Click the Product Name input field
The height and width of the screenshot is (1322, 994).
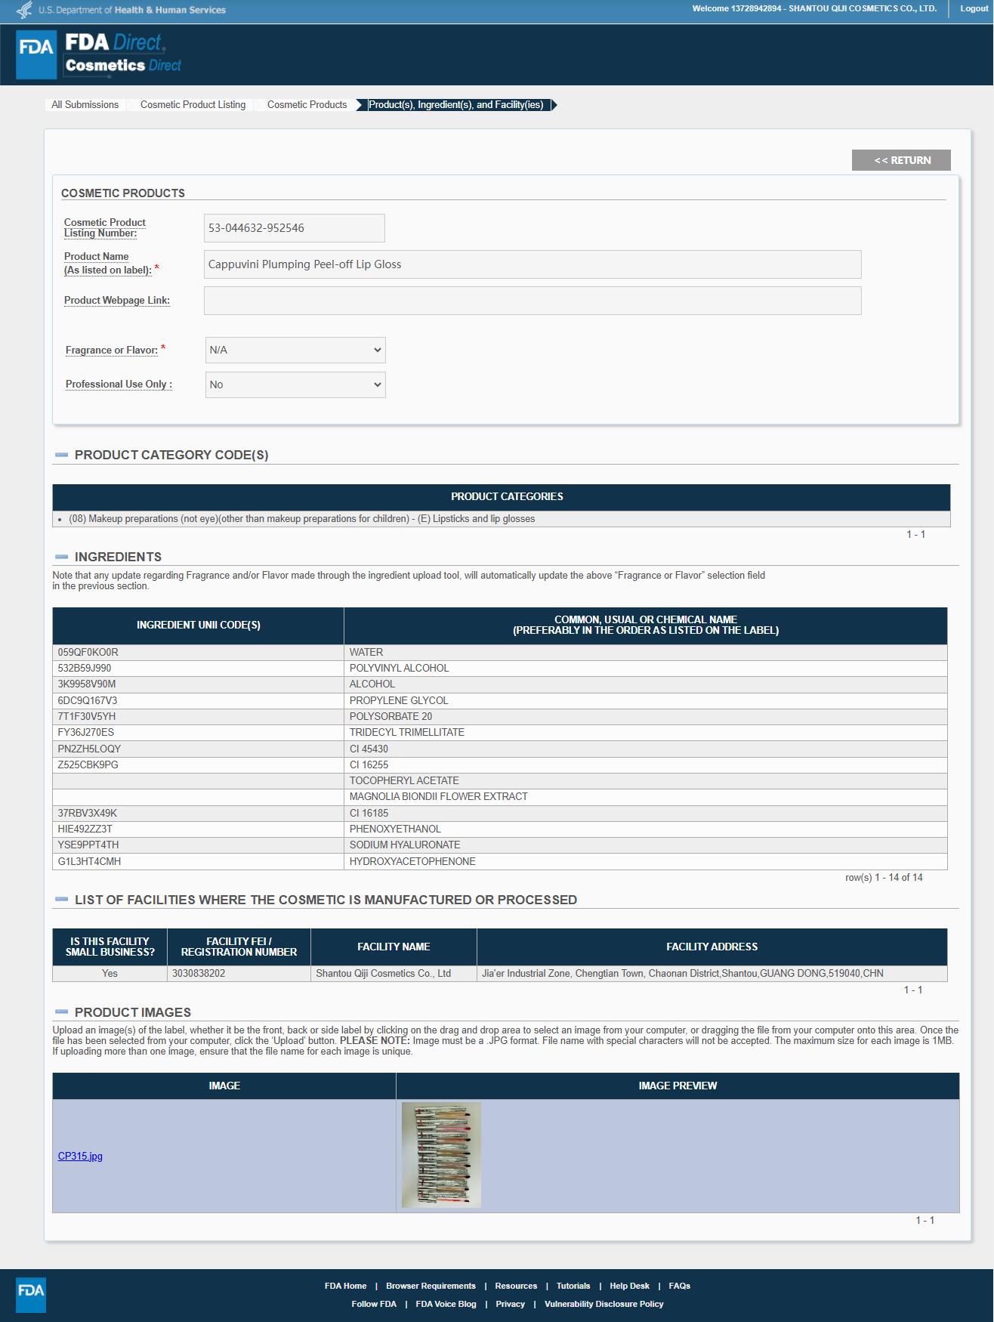point(532,264)
